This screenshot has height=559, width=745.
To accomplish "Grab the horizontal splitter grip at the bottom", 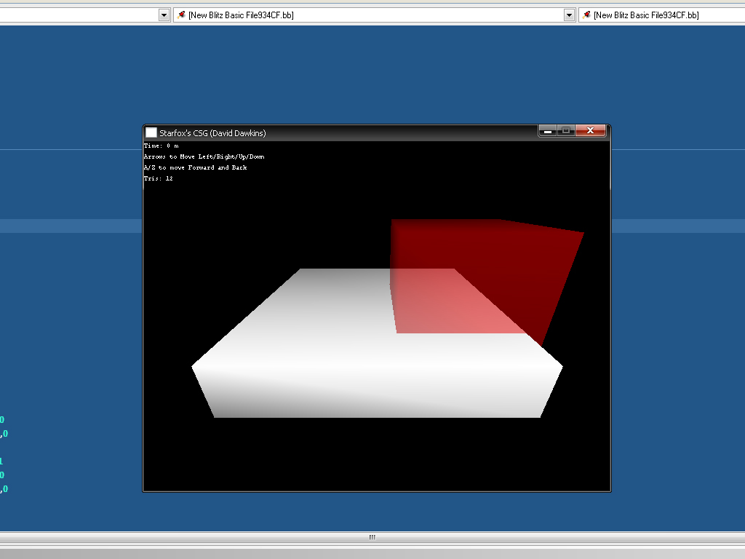I will [x=372, y=537].
